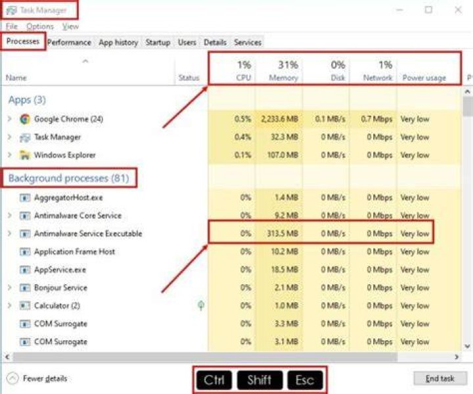The height and width of the screenshot is (394, 473).
Task: Click the AppService.exe process icon
Action: (x=25, y=270)
